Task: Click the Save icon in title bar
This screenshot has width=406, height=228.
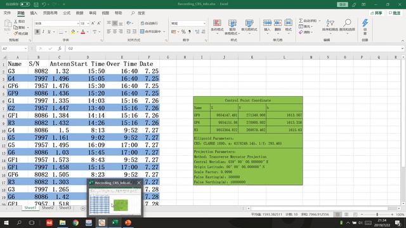Action: coord(36,4)
